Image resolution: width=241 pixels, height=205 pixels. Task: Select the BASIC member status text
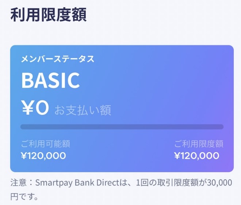click(50, 81)
